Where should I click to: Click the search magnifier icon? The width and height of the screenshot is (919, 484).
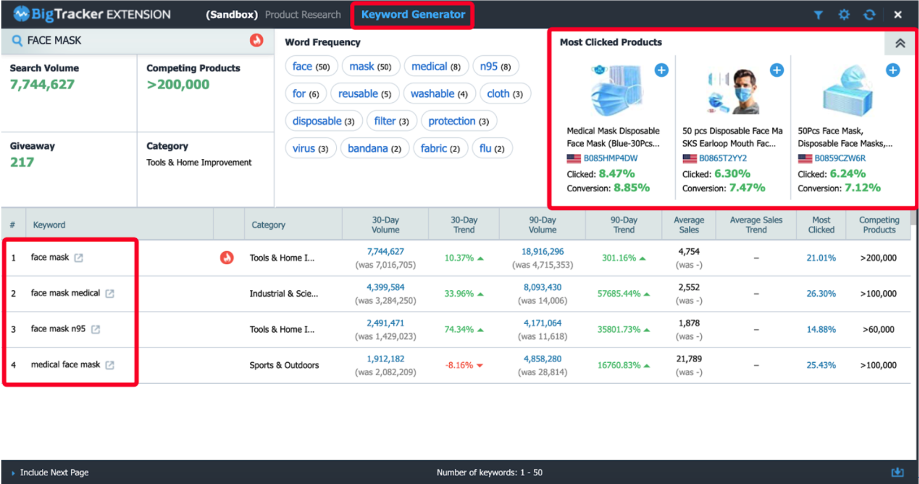tap(17, 41)
